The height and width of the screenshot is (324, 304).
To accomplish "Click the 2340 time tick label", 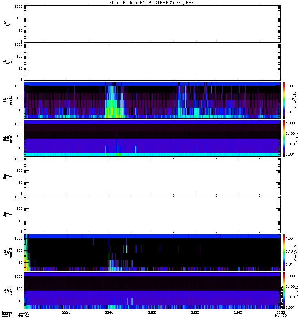I will click(x=238, y=313).
